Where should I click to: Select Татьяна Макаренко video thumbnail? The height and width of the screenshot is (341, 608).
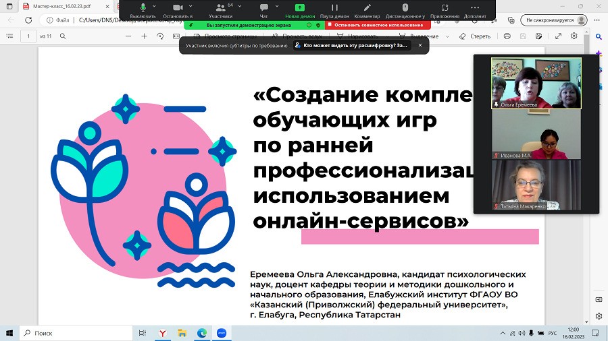click(x=536, y=185)
